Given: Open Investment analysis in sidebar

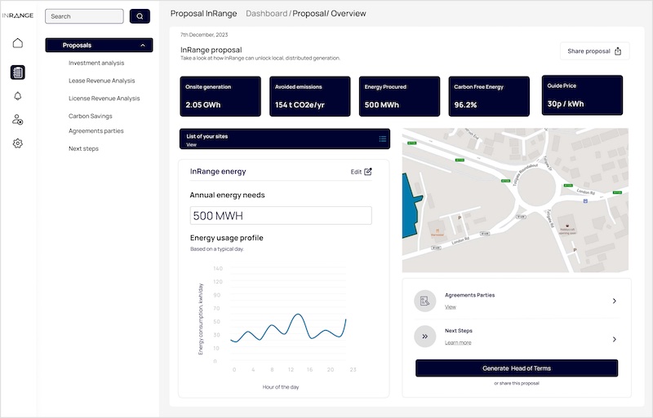Looking at the screenshot, I should pos(96,63).
